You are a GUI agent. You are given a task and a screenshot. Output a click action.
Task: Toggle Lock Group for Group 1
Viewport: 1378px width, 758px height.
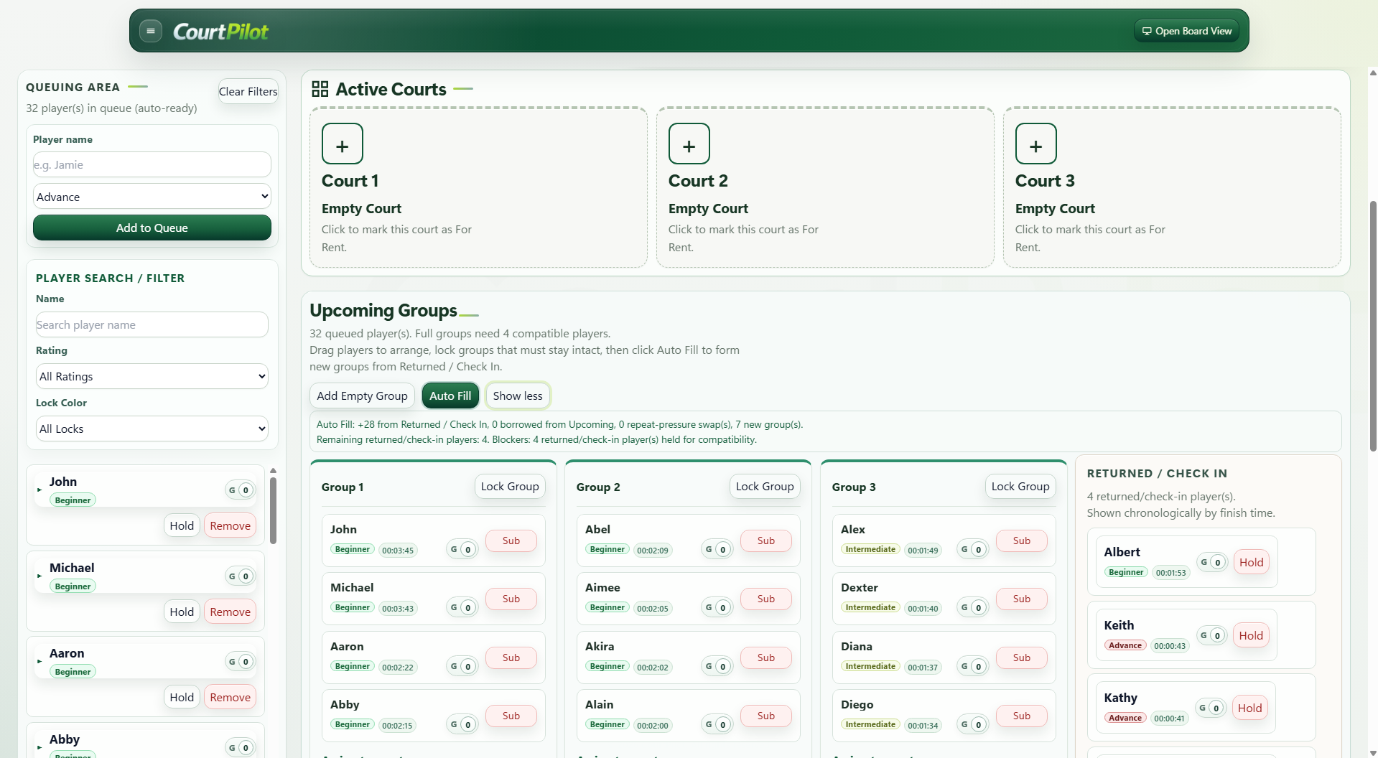(x=510, y=487)
